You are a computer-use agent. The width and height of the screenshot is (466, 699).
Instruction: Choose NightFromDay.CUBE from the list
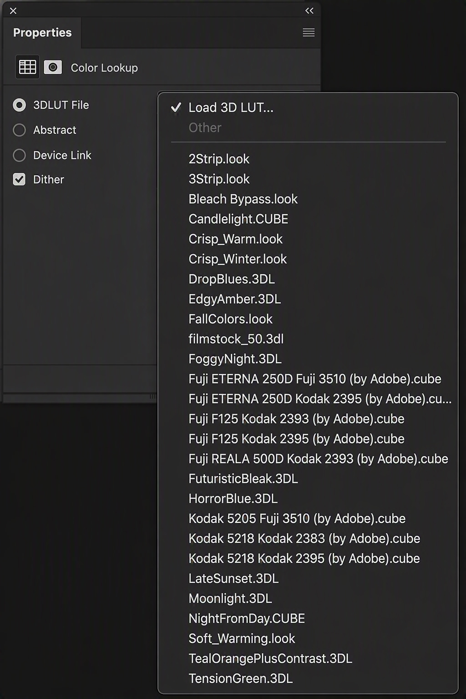click(x=308, y=619)
